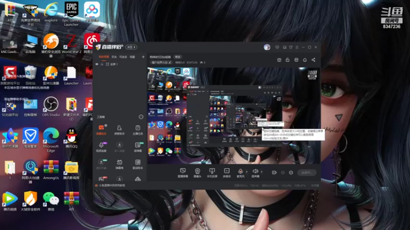Open the gift box icon before bell
This screenshot has width=410, height=230.
point(296,60)
